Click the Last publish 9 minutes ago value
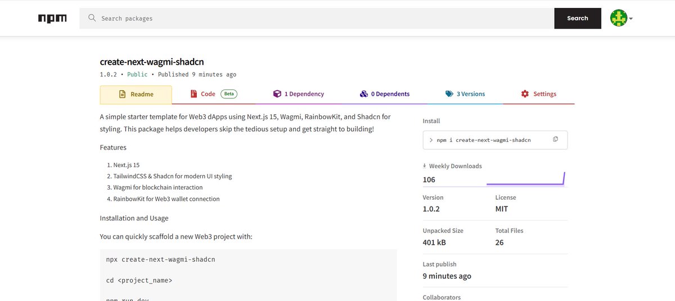This screenshot has width=675, height=301. pos(447,276)
